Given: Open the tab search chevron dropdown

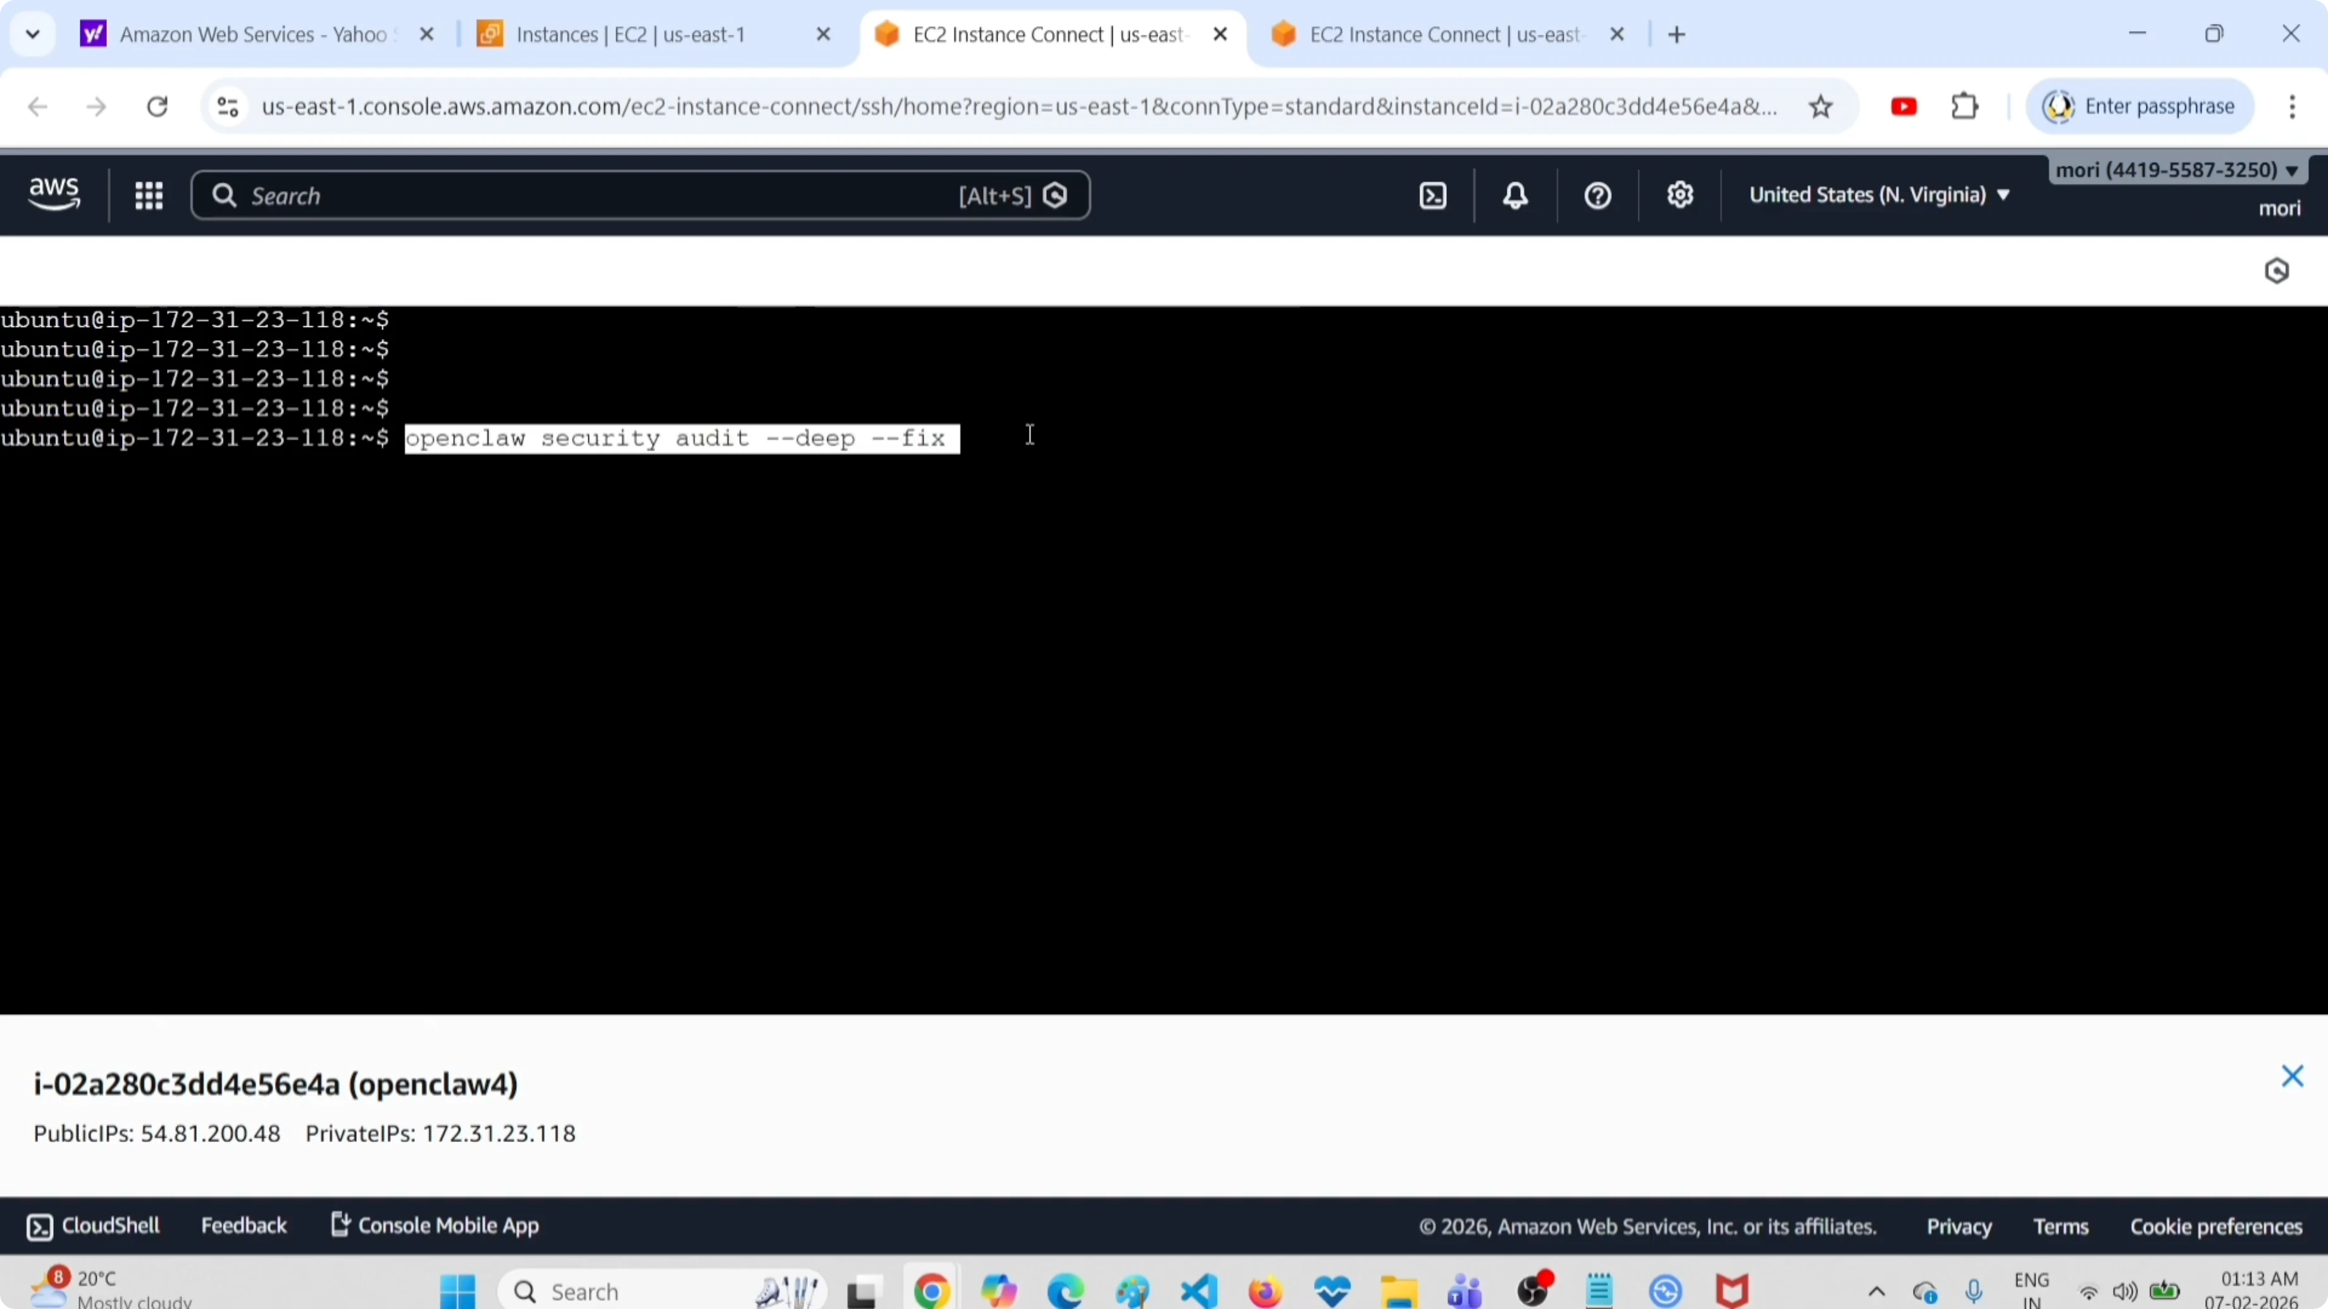Looking at the screenshot, I should [32, 34].
